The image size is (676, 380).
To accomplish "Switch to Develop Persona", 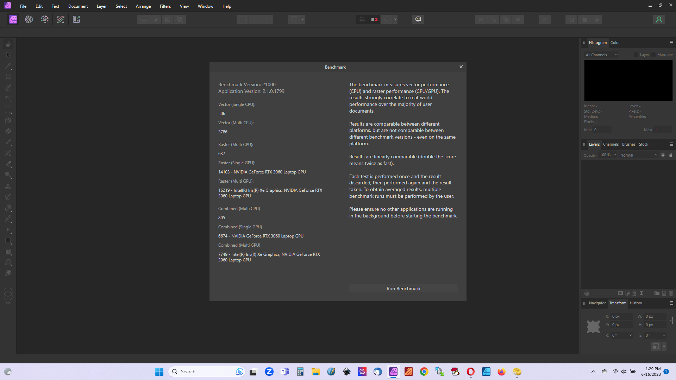I will pyautogui.click(x=45, y=19).
